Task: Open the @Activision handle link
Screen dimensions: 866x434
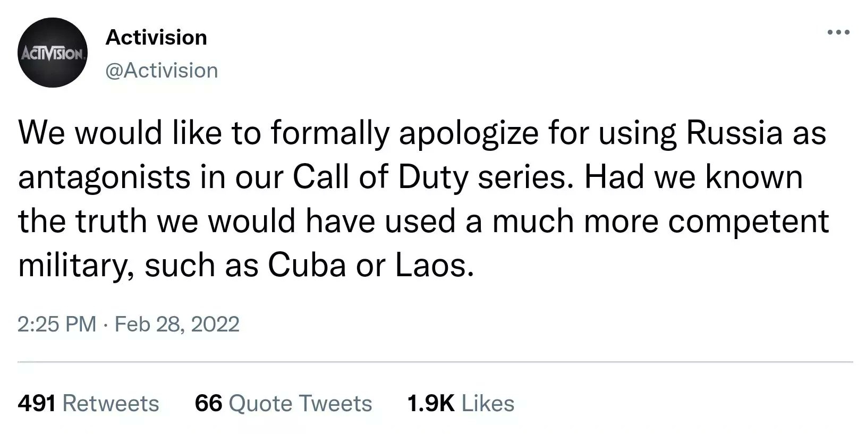Action: [162, 70]
